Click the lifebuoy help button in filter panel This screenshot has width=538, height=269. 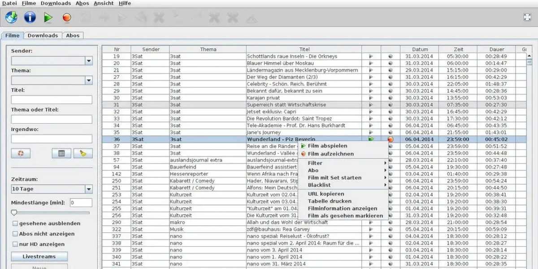pos(21,153)
